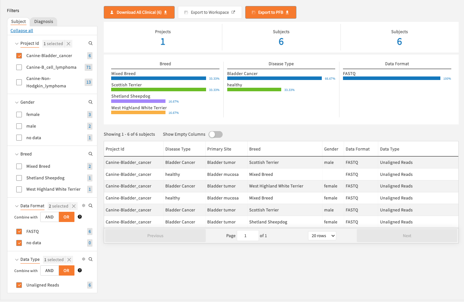
Task: Check the Canine-B_cell_lymphoma project
Action: point(19,67)
